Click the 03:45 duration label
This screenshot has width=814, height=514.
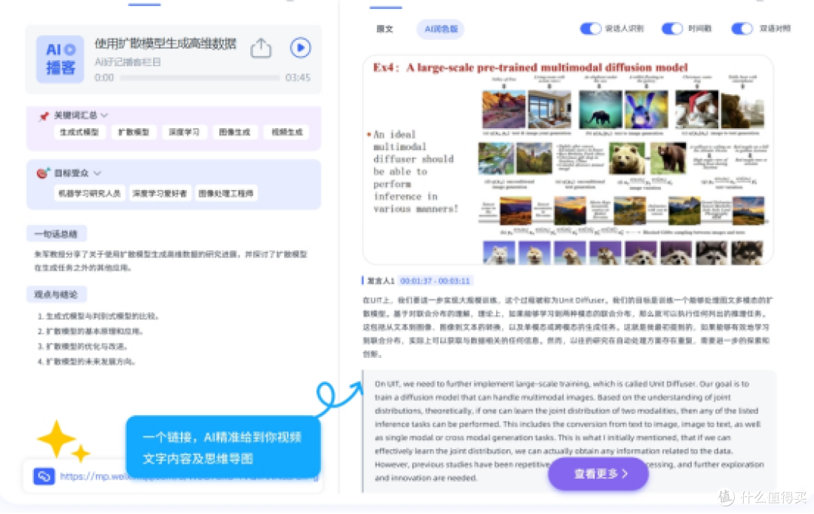click(x=298, y=78)
